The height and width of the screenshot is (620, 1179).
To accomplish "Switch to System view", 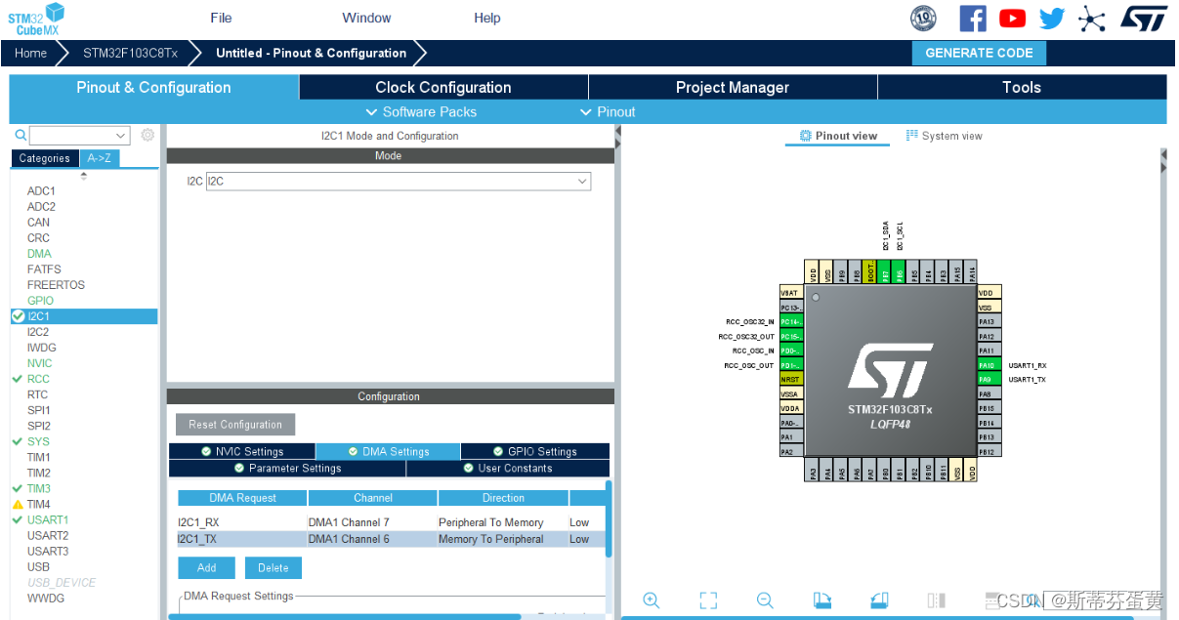I will pos(944,136).
